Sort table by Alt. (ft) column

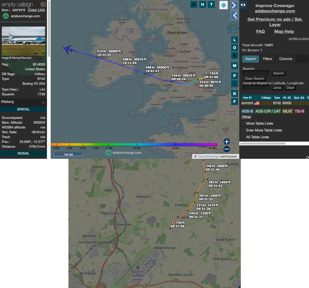(287, 98)
